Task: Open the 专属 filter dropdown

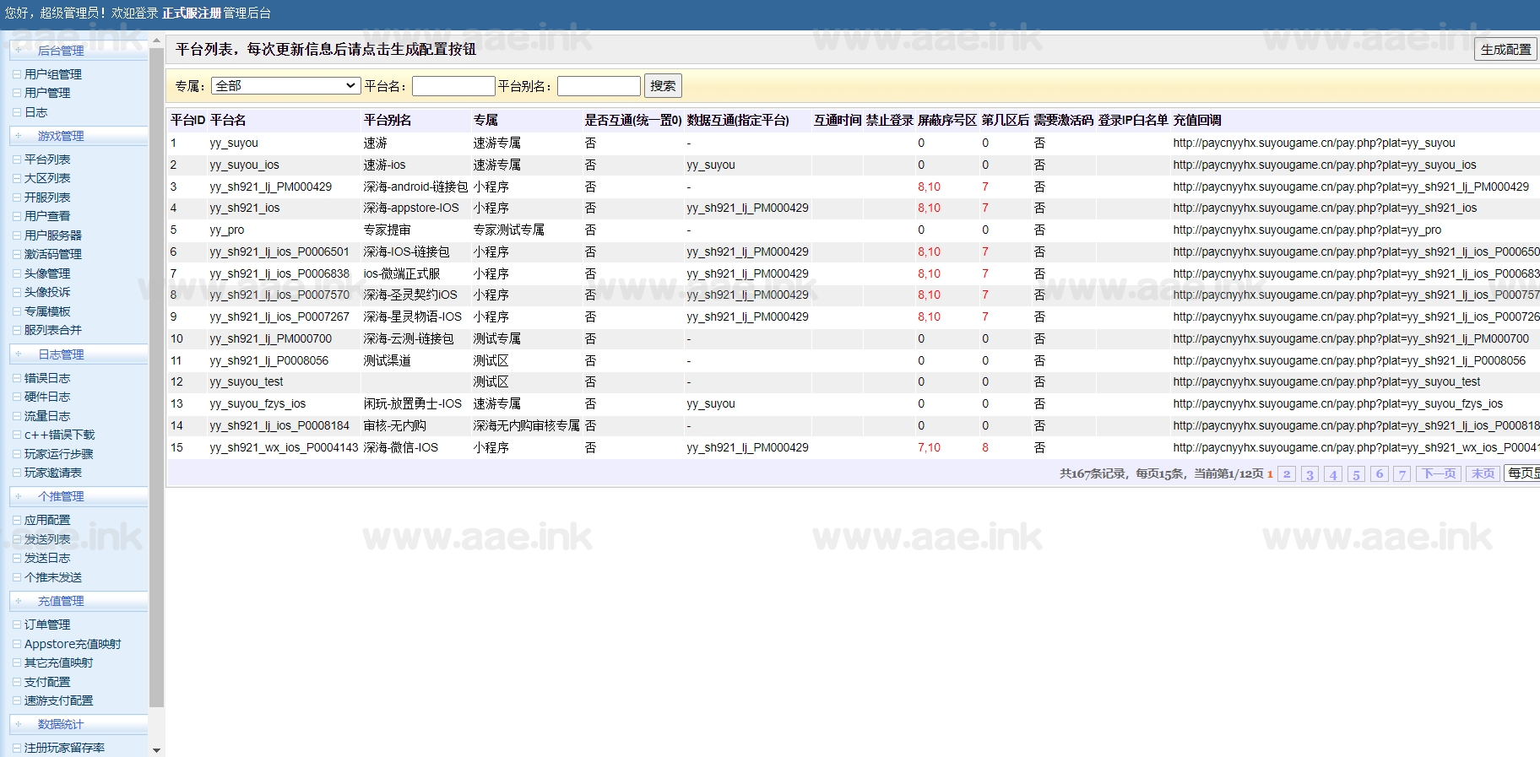Action: (286, 86)
